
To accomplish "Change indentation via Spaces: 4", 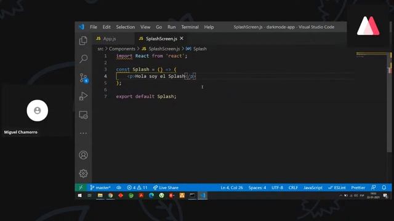I will click(257, 187).
